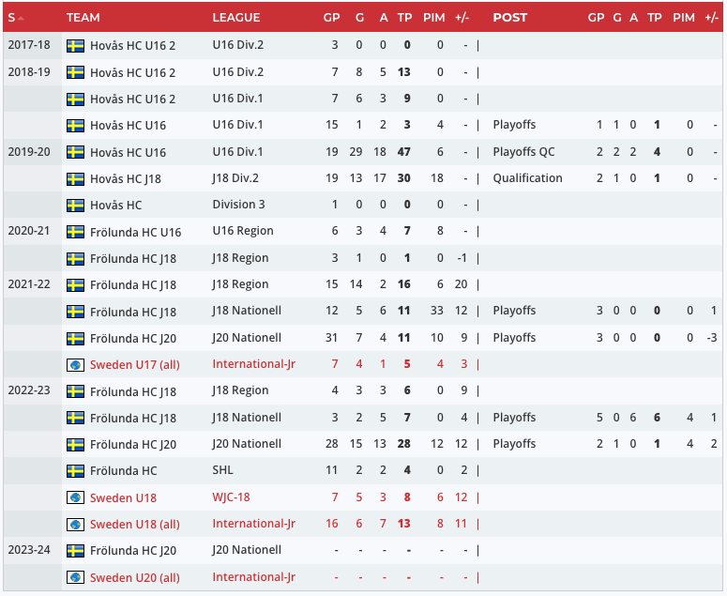This screenshot has height=596, width=727.
Task: Open the SHL league link
Action: (x=223, y=471)
